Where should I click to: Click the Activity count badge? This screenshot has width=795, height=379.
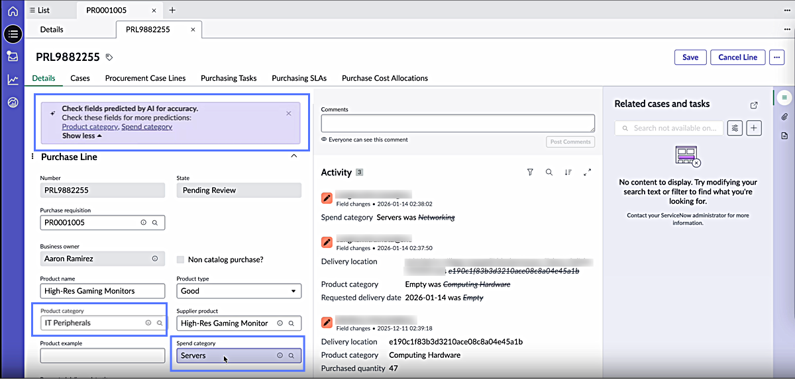(x=360, y=172)
